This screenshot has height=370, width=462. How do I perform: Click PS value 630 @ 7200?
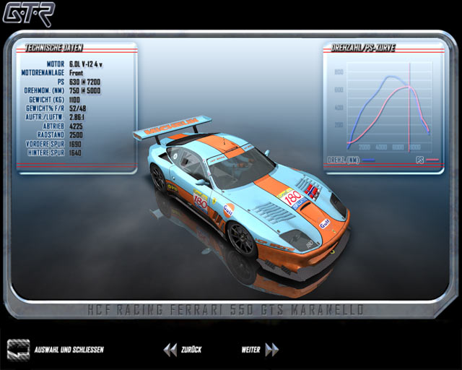click(x=85, y=82)
